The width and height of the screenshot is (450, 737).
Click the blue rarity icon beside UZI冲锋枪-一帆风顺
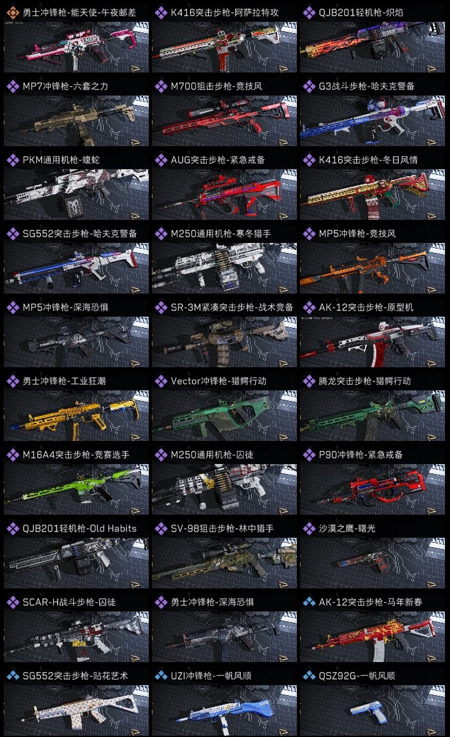tap(161, 676)
